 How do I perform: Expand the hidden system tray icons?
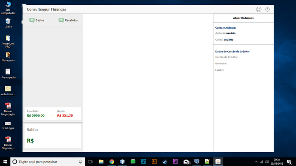[x=256, y=162]
